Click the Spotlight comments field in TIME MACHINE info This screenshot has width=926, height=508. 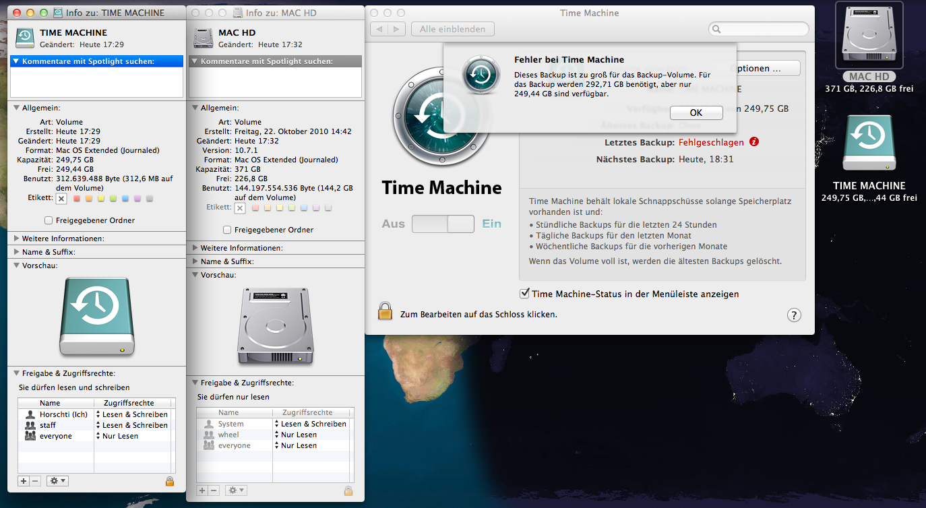[x=97, y=82]
